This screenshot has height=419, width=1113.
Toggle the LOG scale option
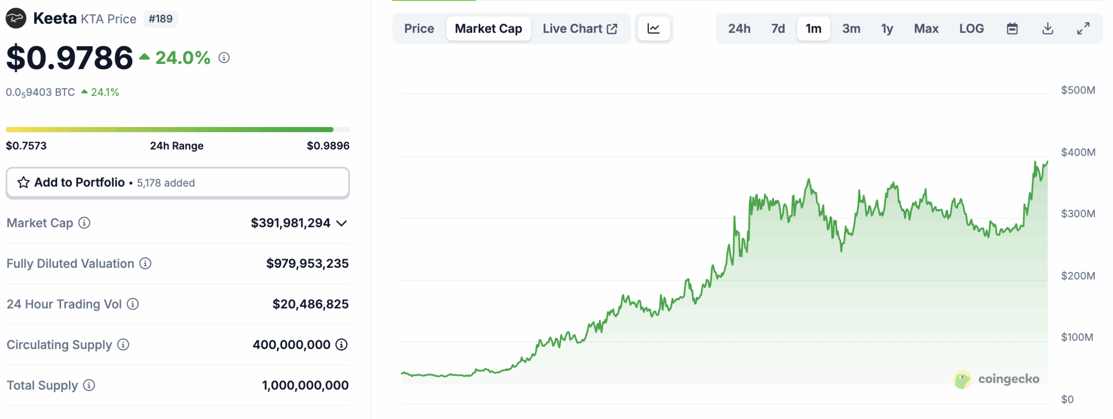click(971, 29)
